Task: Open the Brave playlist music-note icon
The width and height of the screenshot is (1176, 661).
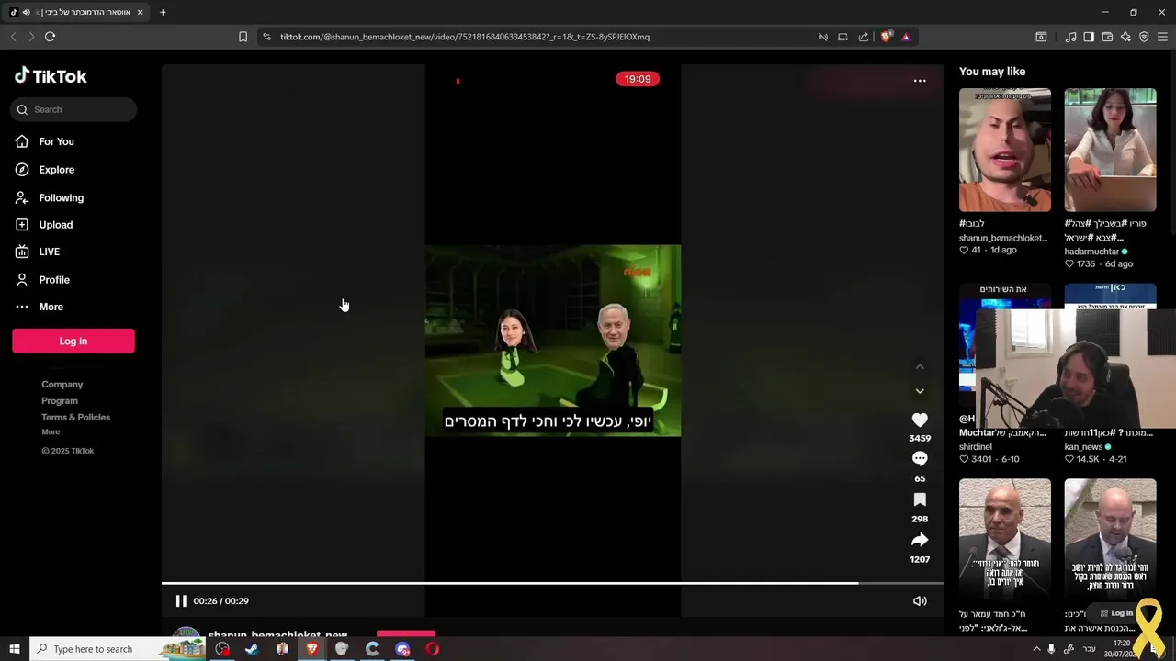Action: (x=1070, y=37)
